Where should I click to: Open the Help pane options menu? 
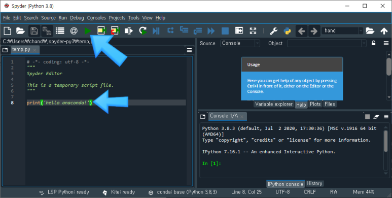coord(386,43)
